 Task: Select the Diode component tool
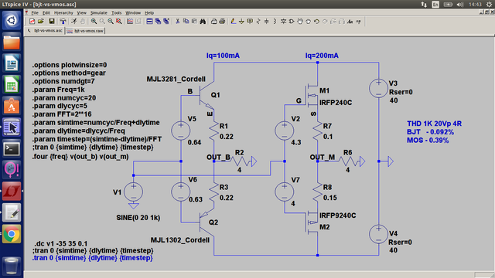click(x=284, y=22)
